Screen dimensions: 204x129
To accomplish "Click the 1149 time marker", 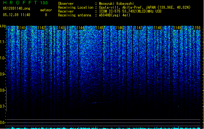I will [x=177, y=28].
